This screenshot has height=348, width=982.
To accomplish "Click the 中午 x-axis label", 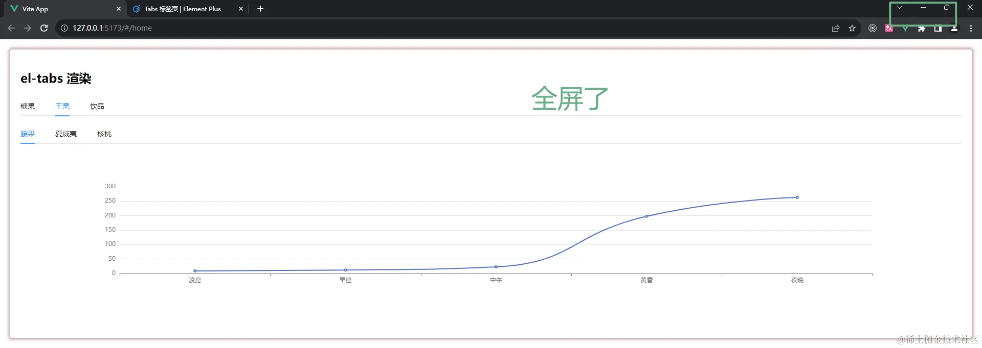I will tap(496, 280).
